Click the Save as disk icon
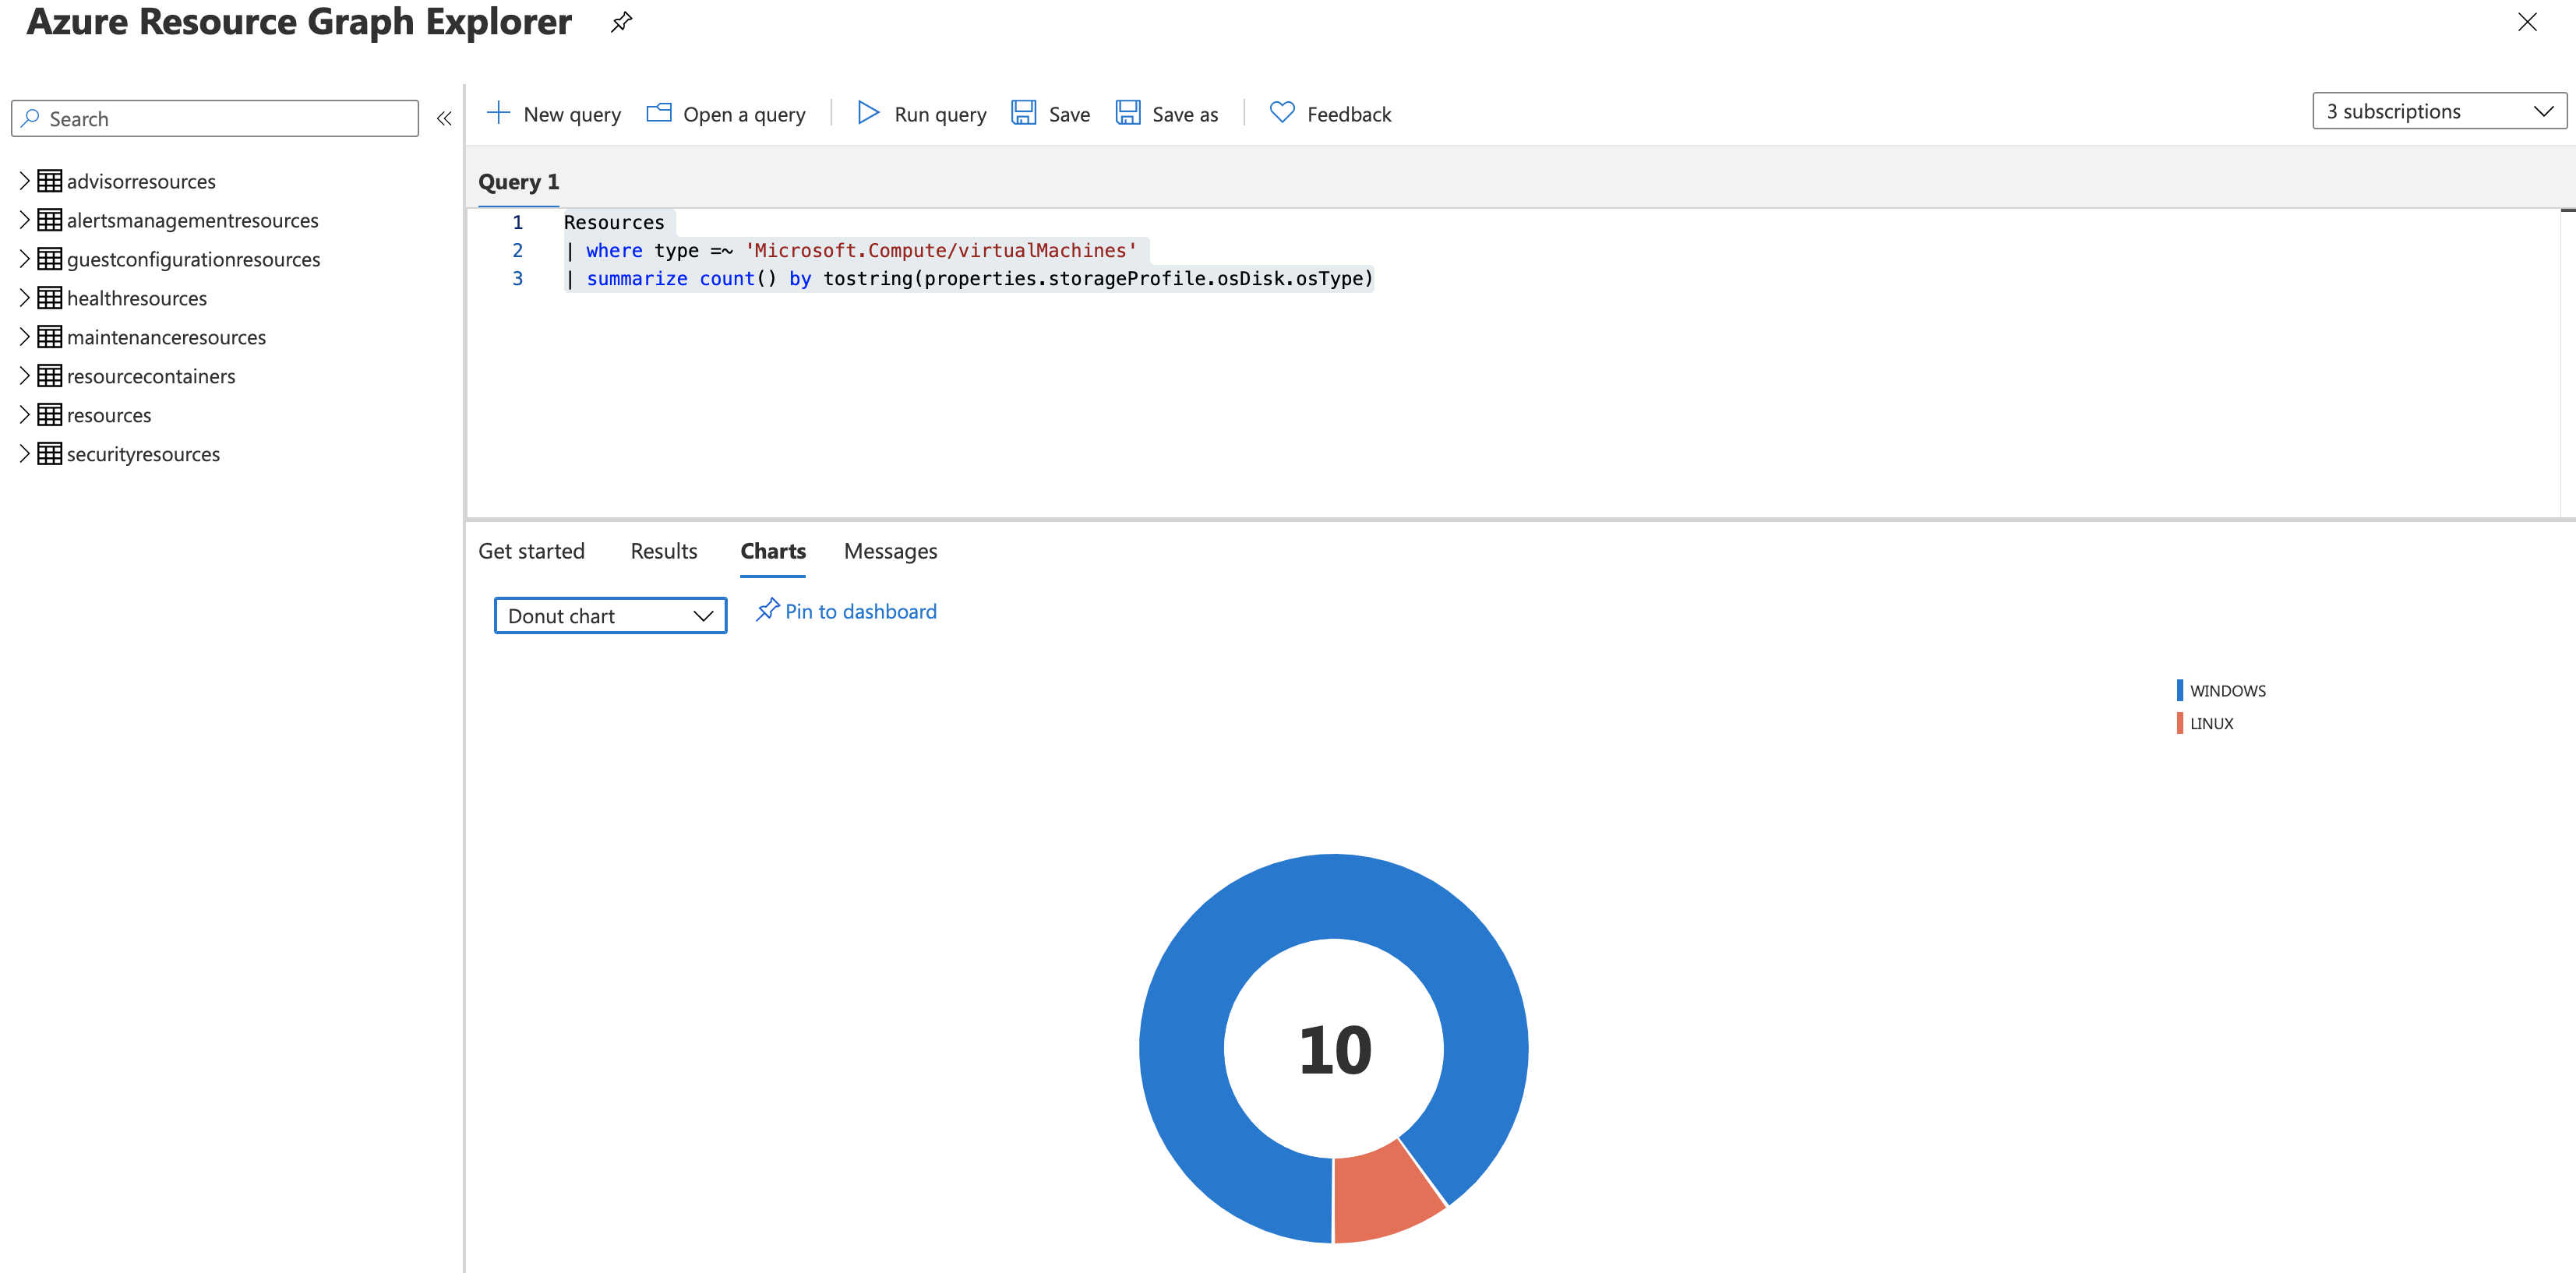2576x1273 pixels. point(1128,113)
